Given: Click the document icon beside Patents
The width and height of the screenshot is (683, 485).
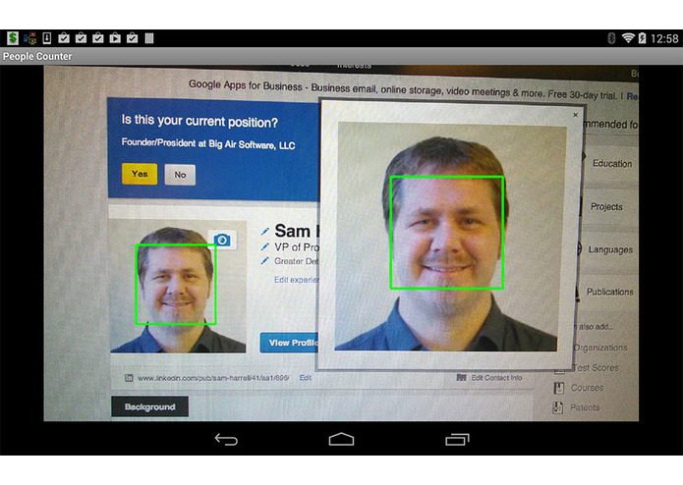Looking at the screenshot, I should click(557, 407).
